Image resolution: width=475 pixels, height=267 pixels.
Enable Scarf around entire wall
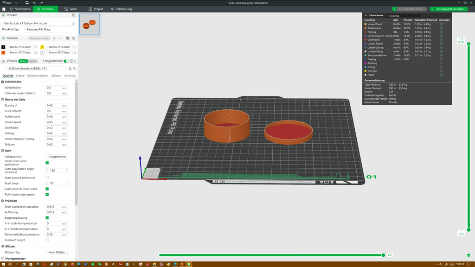47,178
